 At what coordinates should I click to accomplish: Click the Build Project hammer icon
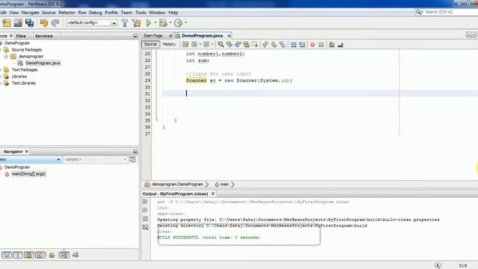[x=125, y=23]
